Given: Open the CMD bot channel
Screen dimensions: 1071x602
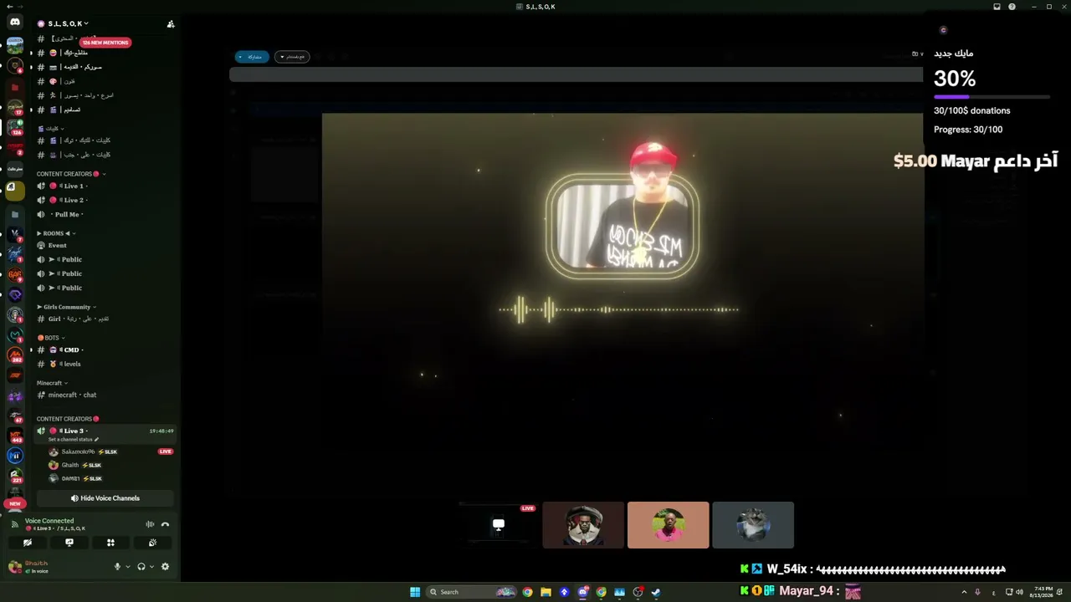Looking at the screenshot, I should tap(105, 349).
